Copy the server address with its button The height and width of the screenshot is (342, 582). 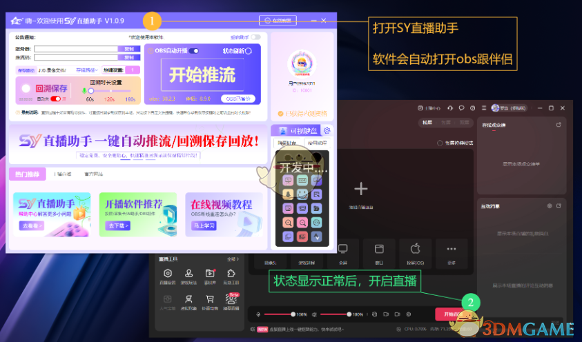pyautogui.click(x=129, y=49)
